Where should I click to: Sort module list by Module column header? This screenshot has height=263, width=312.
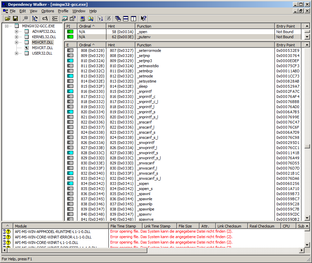(x=61, y=226)
